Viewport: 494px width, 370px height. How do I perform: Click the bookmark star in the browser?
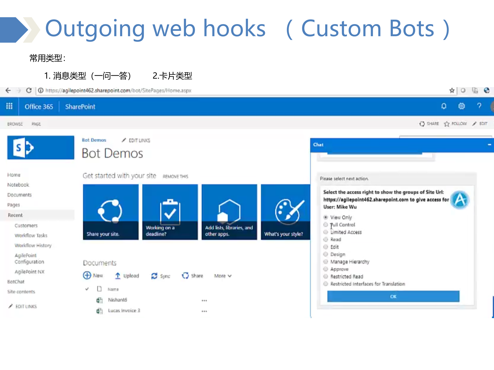452,90
